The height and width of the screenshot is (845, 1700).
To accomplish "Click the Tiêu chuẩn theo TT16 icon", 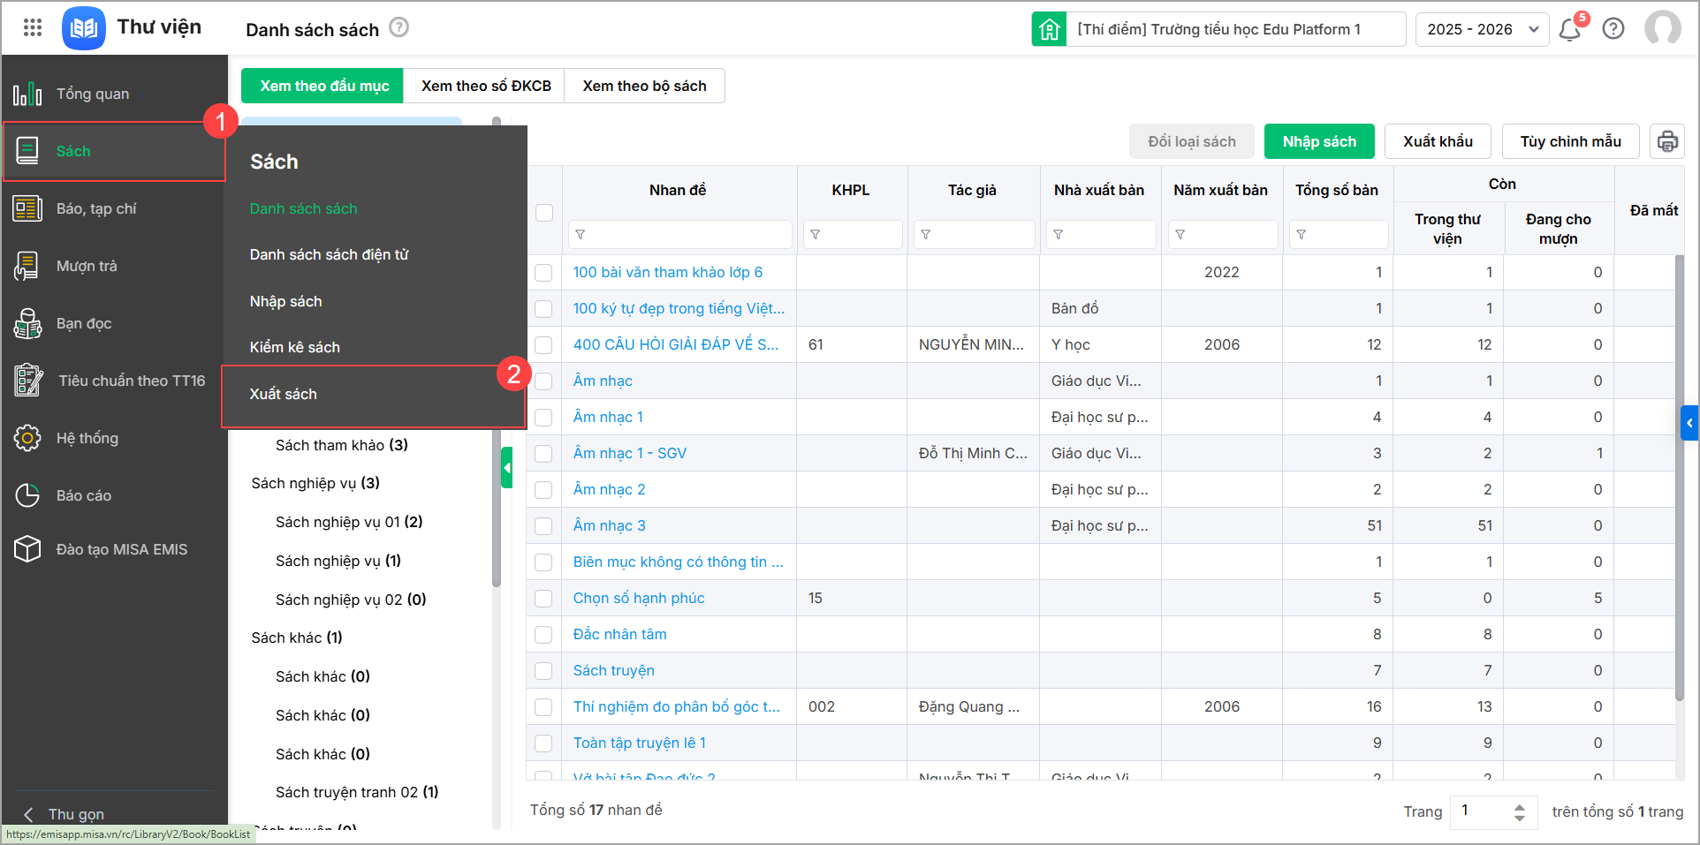I will tap(27, 381).
